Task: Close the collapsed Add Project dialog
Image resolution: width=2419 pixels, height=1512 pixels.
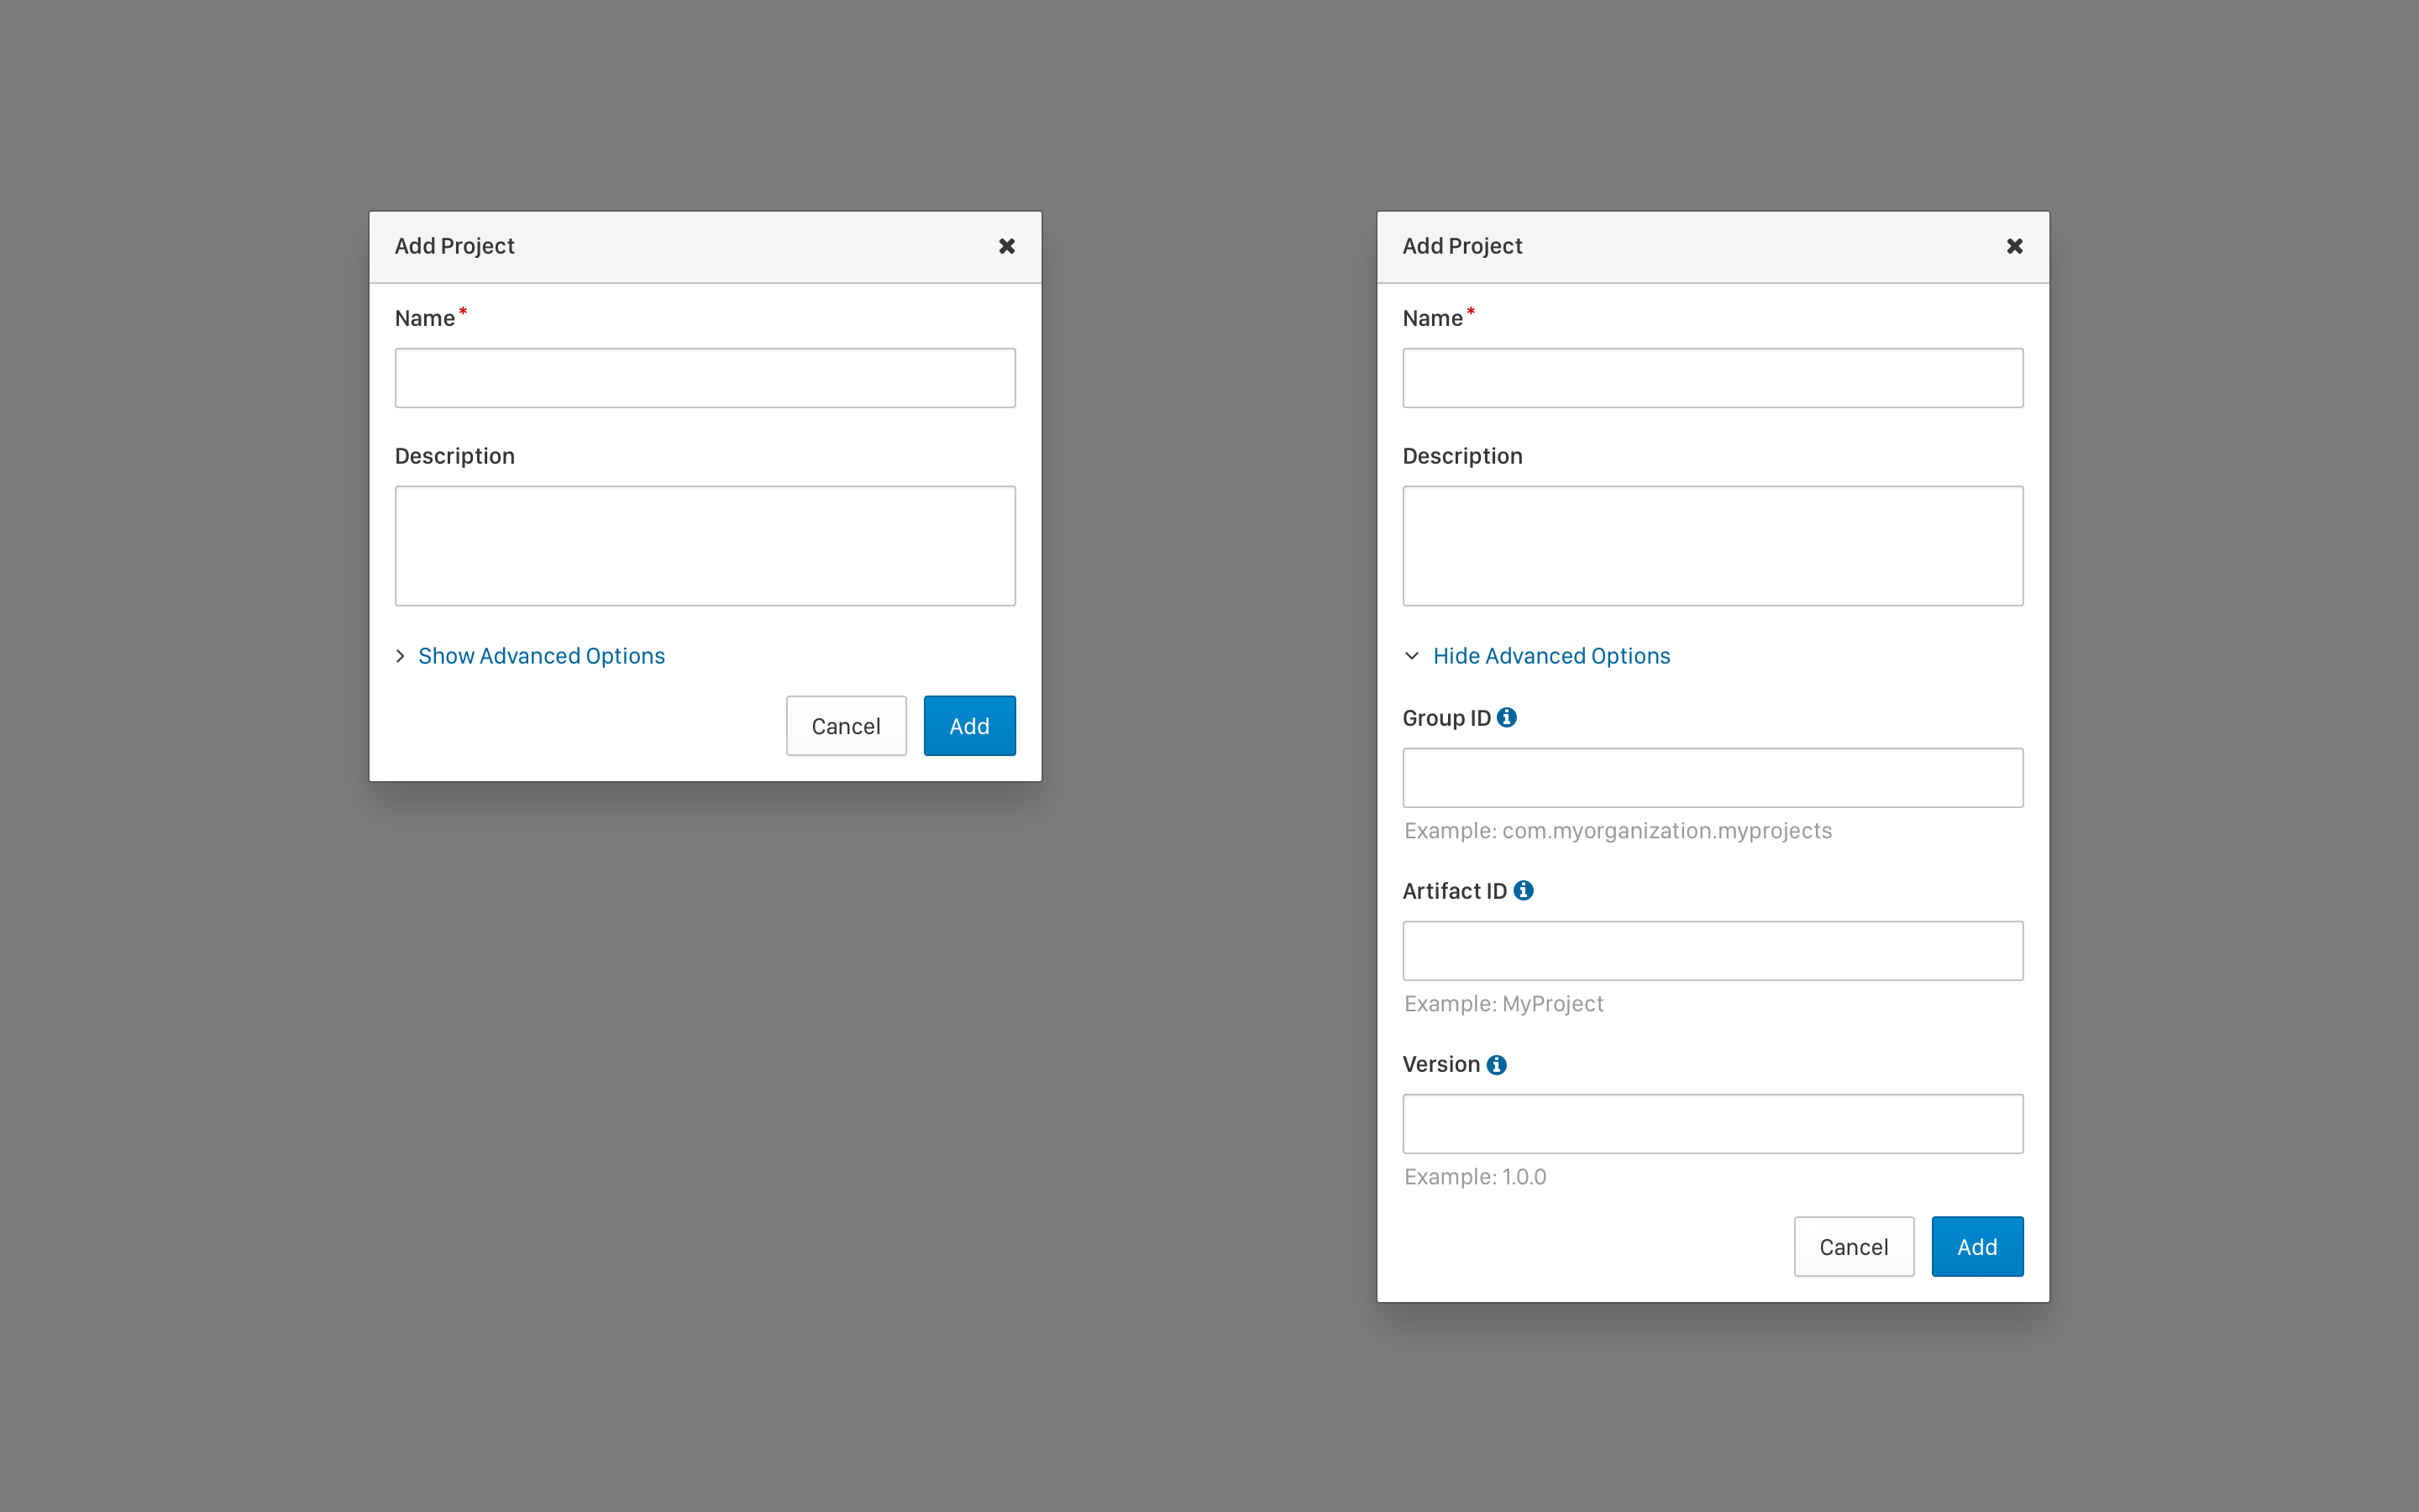Action: [x=1006, y=246]
